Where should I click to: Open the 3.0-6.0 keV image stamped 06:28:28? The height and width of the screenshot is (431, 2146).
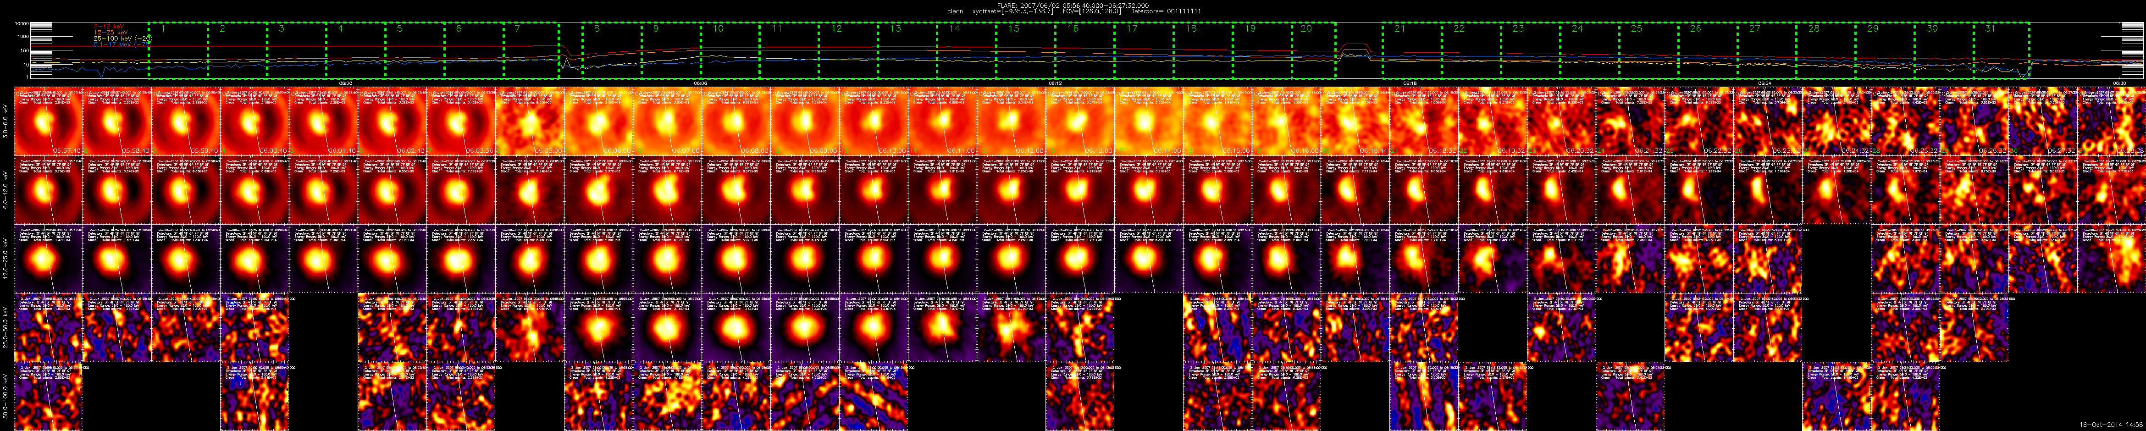coord(2112,122)
